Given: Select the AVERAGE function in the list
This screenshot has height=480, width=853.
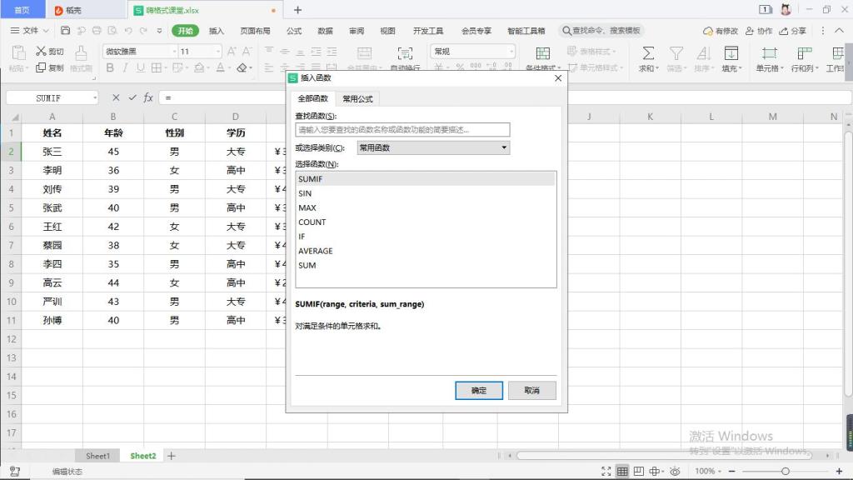Looking at the screenshot, I should click(x=316, y=250).
